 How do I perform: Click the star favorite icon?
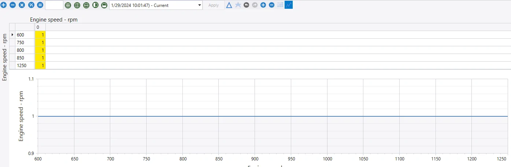pos(238,5)
